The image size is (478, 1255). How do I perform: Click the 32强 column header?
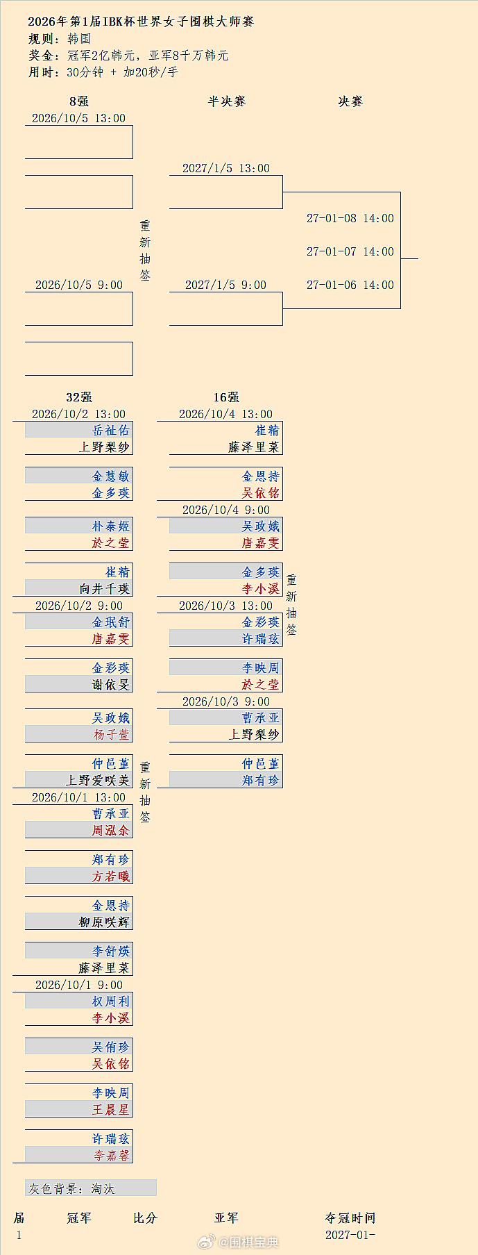coord(79,397)
